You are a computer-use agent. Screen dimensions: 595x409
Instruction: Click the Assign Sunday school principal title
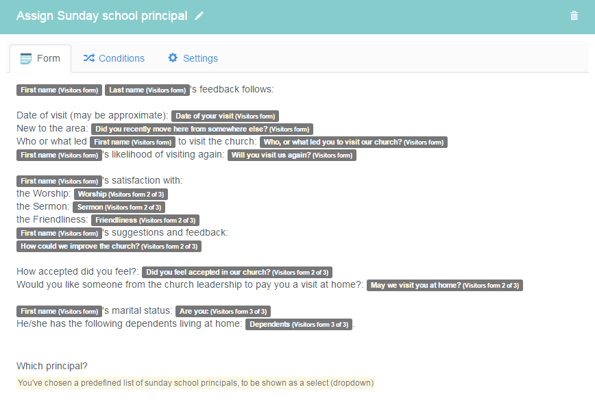point(101,16)
